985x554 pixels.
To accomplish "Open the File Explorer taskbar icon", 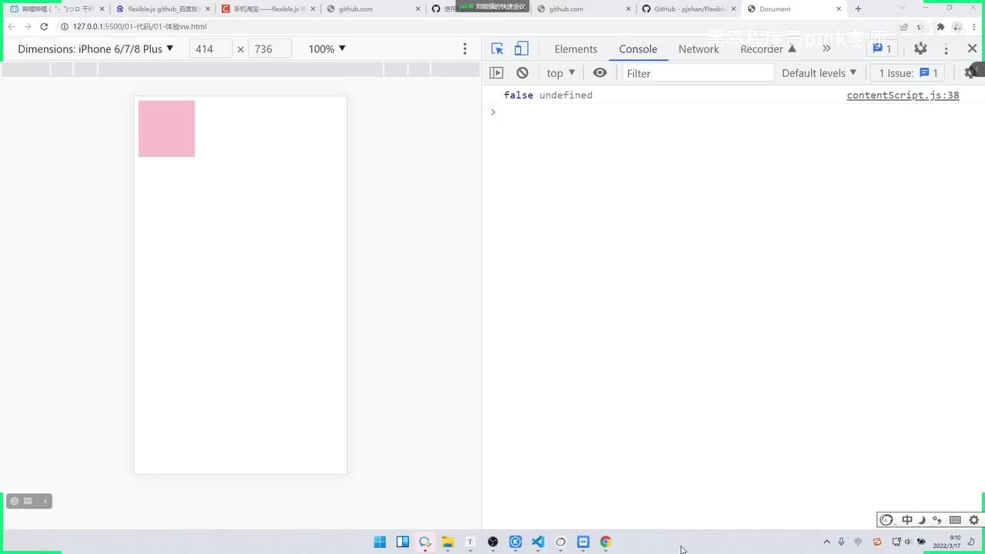I will point(448,542).
